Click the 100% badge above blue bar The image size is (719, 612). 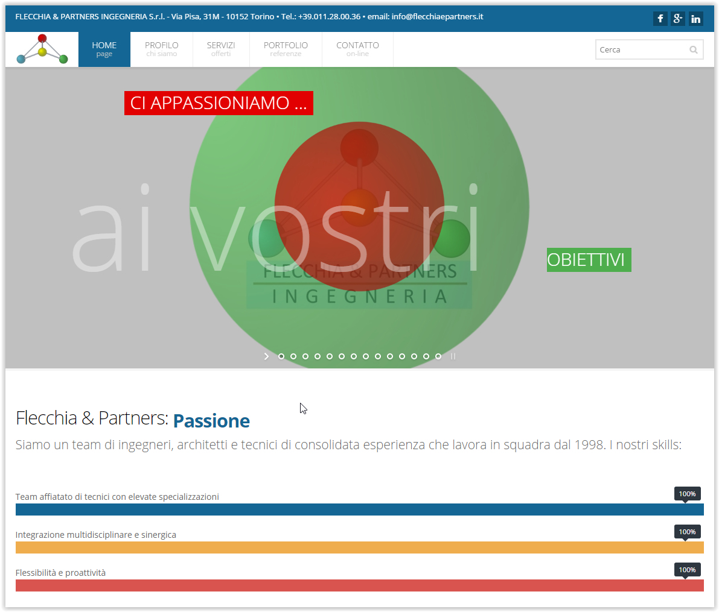(688, 494)
